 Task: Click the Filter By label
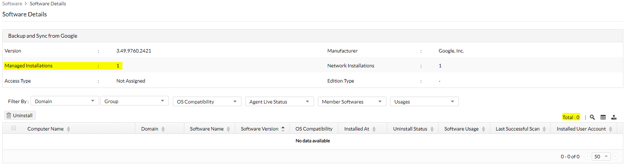(18, 101)
